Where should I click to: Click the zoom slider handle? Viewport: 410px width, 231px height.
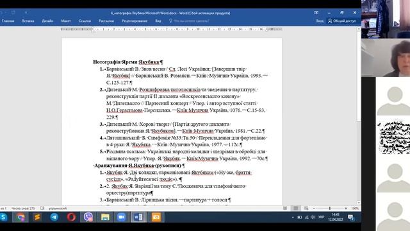pyautogui.click(x=330, y=209)
